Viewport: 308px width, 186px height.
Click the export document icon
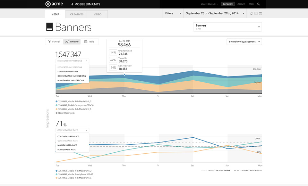[252, 13]
